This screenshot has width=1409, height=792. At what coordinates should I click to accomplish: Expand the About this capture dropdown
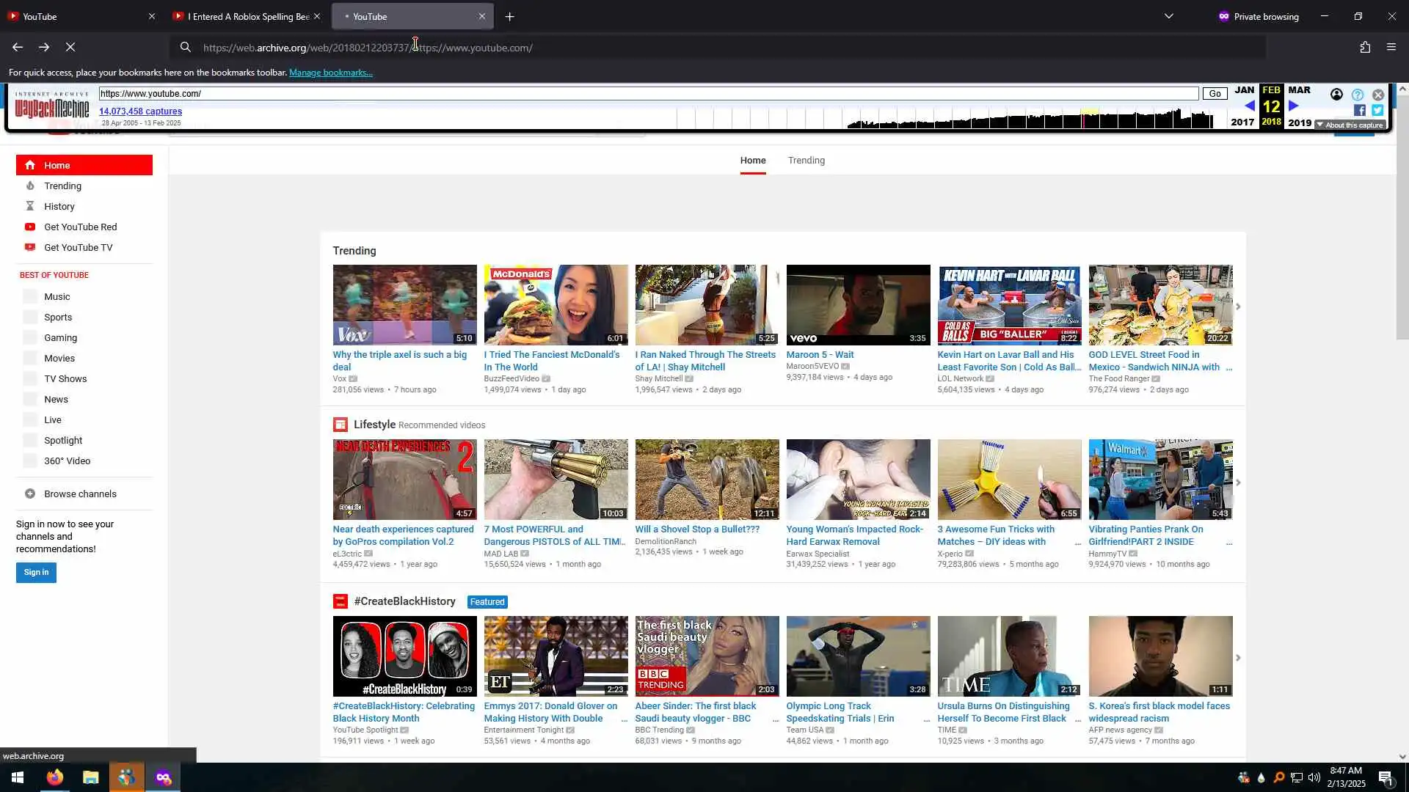pos(1349,125)
